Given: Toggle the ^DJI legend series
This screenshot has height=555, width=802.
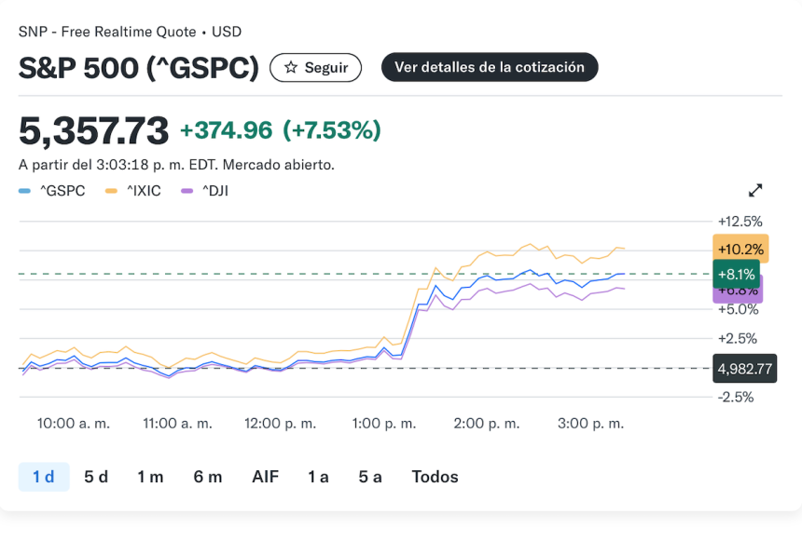Looking at the screenshot, I should pyautogui.click(x=205, y=191).
